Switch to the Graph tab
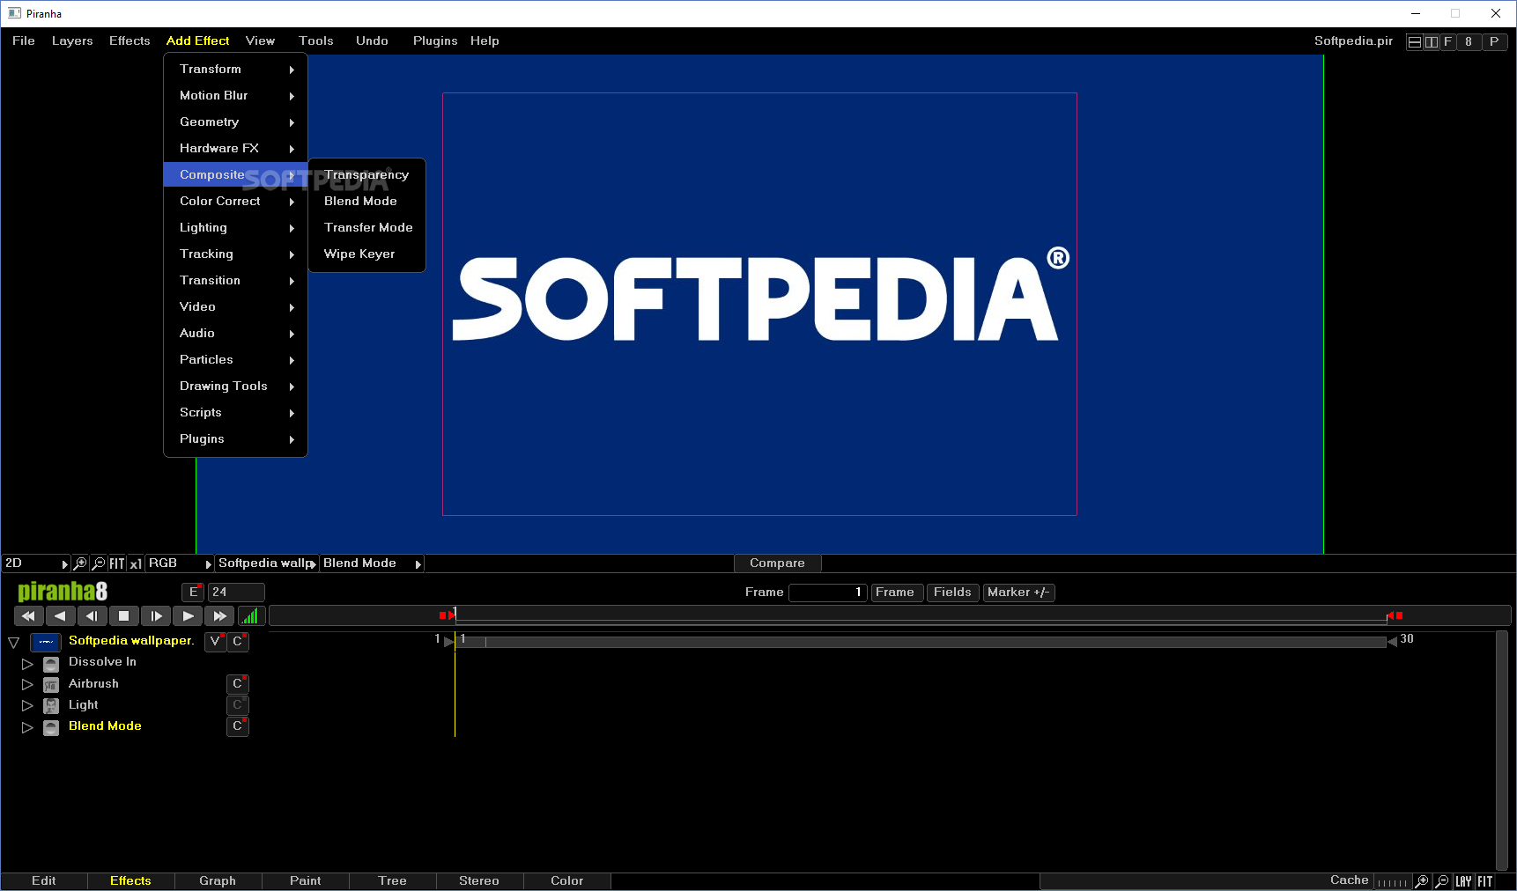Screen dimensions: 1517x891 click(218, 881)
